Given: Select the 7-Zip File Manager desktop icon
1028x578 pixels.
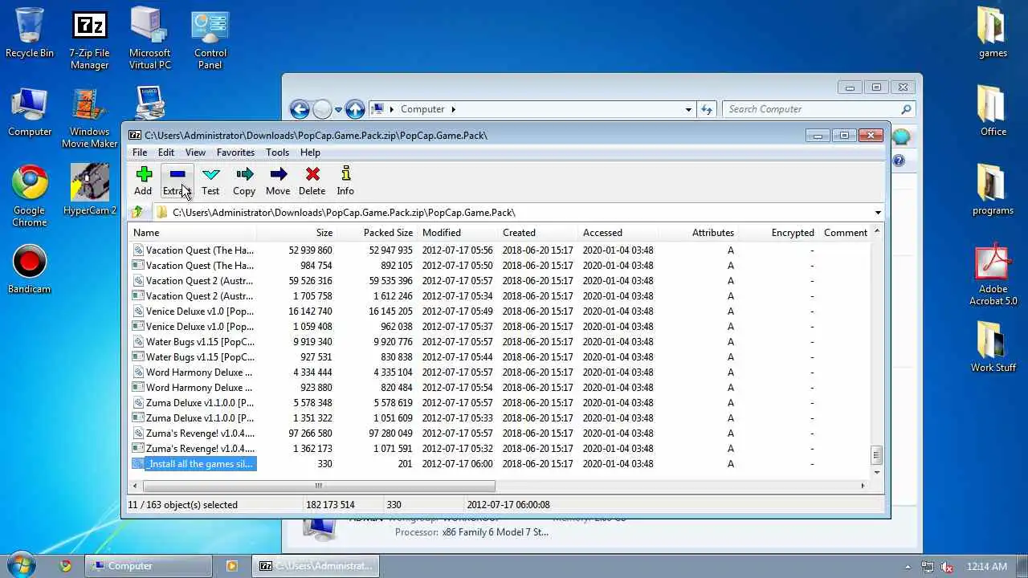Looking at the screenshot, I should point(89,40).
